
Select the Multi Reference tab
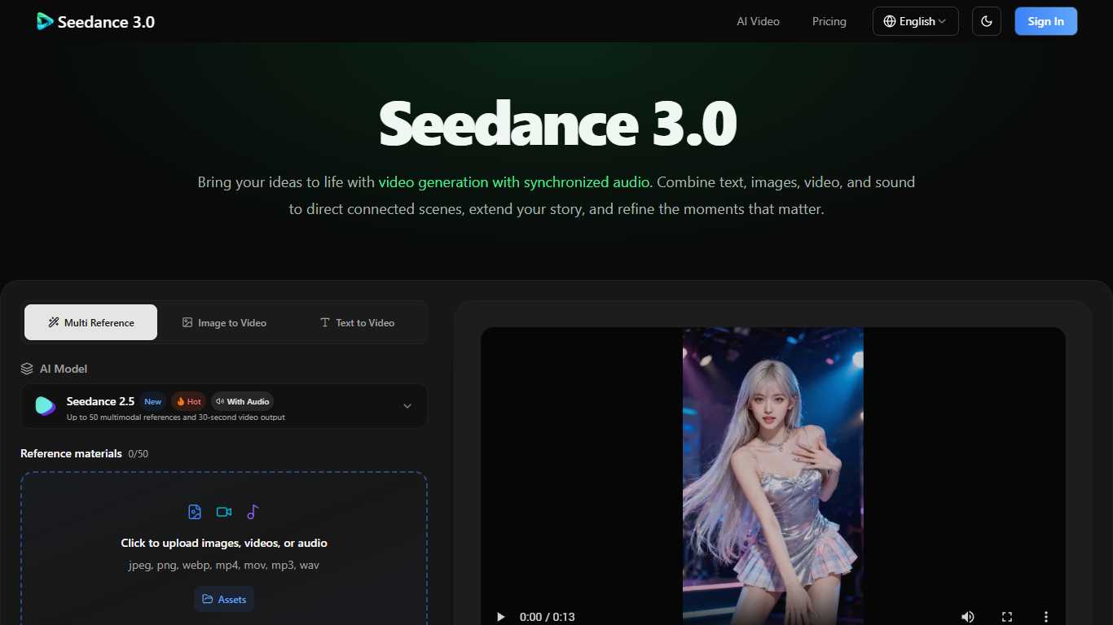pos(90,322)
